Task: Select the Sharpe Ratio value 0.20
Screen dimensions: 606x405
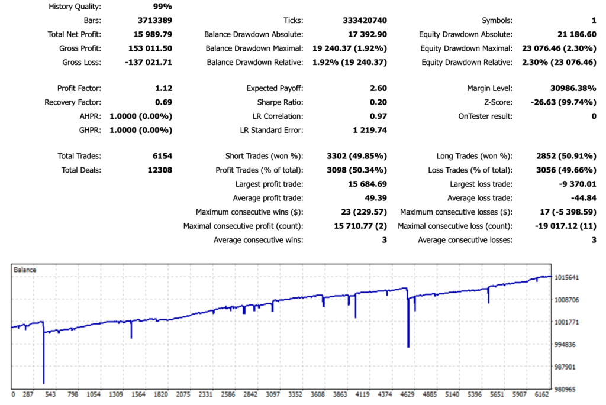Action: click(378, 102)
